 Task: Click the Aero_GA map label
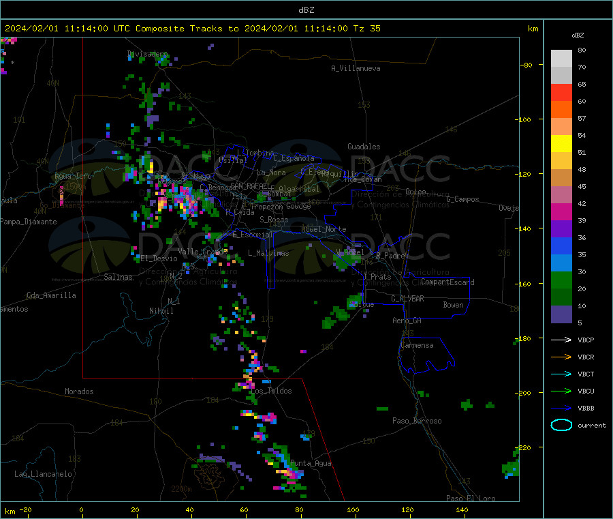pyautogui.click(x=407, y=321)
